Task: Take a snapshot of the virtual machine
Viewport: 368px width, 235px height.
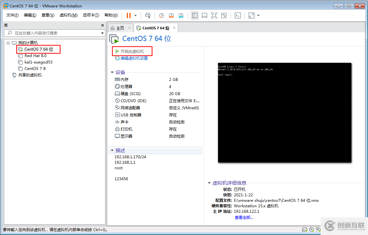Action: point(161,15)
